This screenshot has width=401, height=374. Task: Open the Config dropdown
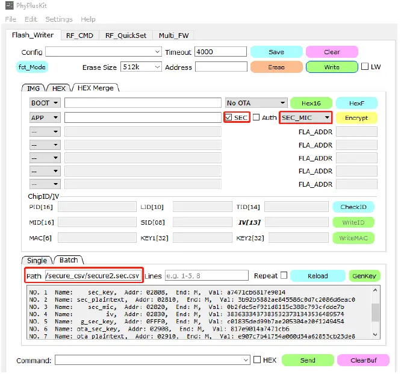pos(104,52)
